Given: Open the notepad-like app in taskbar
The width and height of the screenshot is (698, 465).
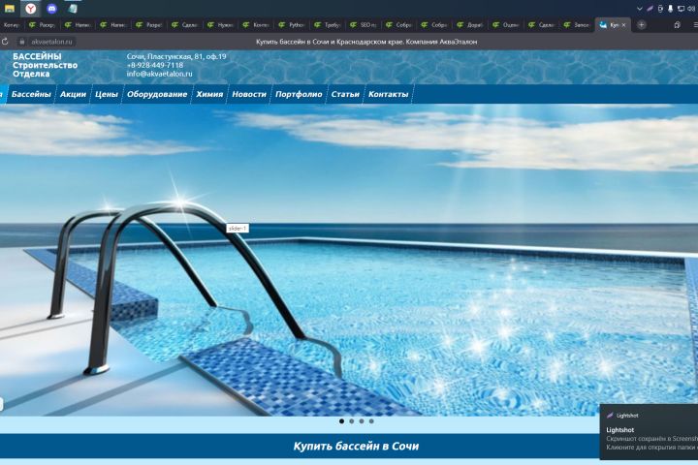Looking at the screenshot, I should coord(73,8).
